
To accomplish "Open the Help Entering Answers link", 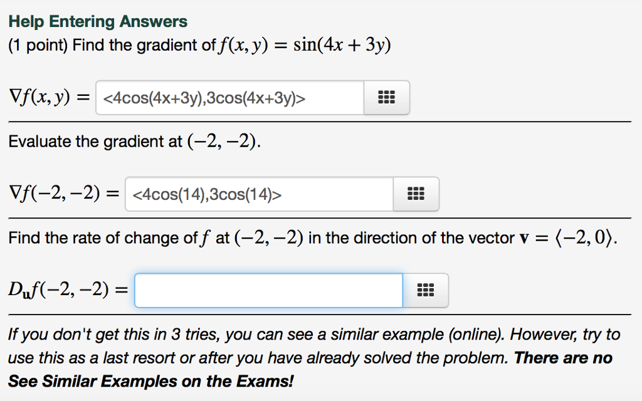I will point(98,21).
